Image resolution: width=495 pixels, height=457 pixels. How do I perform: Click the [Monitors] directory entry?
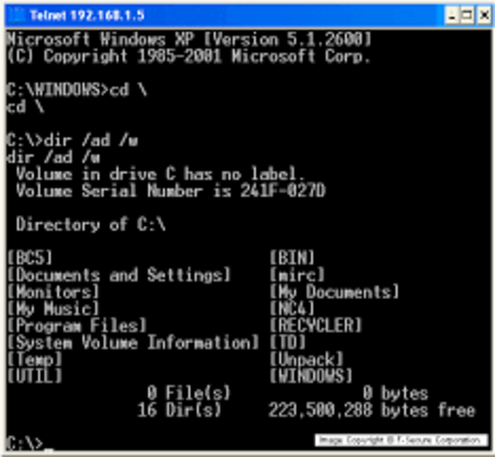click(53, 292)
